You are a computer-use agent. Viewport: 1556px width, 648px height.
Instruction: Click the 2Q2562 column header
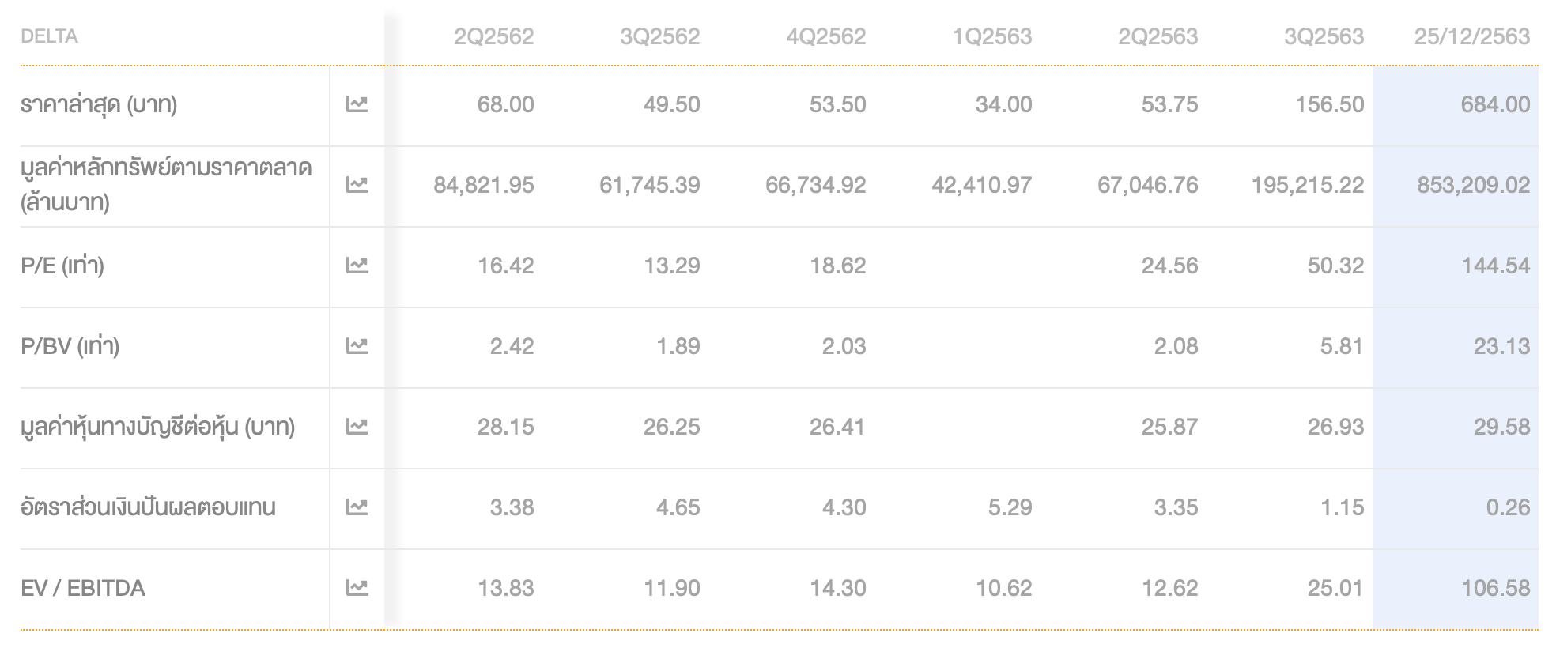point(493,36)
